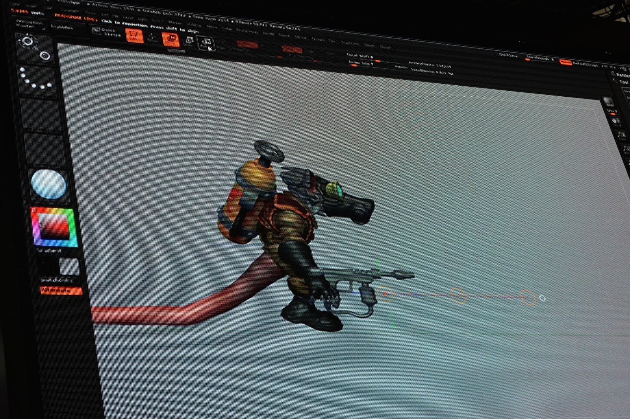630x419 pixels.
Task: Open the Transform menu
Action: click(x=350, y=42)
